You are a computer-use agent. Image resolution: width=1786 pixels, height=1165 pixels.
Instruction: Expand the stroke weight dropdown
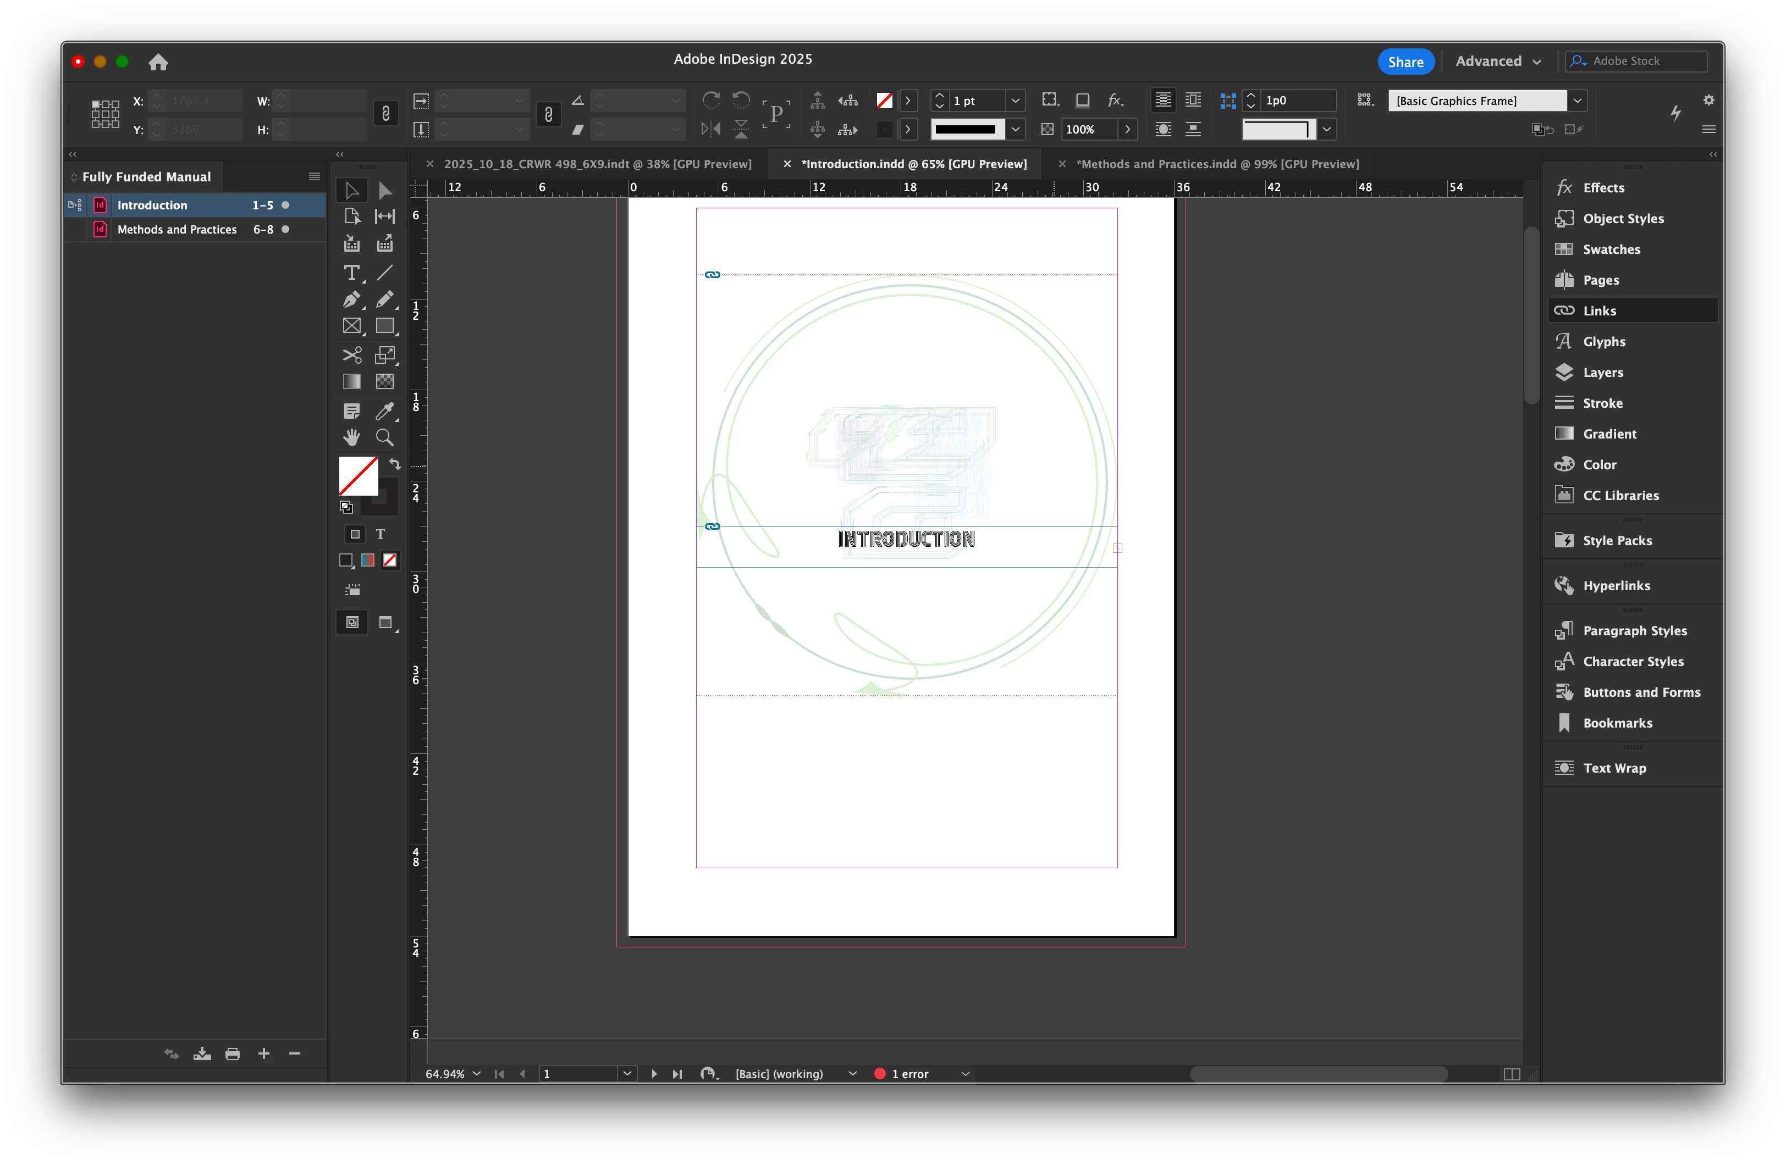click(x=1015, y=101)
